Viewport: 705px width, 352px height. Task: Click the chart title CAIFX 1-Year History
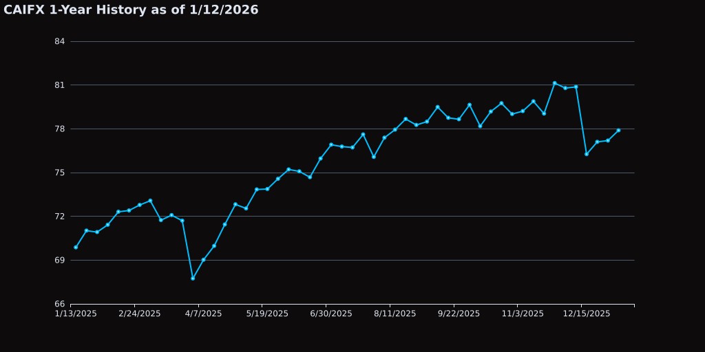coord(131,10)
